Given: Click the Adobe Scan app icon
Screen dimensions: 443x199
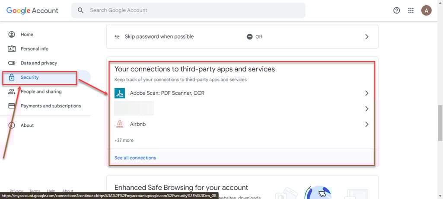Looking at the screenshot, I should coord(120,93).
